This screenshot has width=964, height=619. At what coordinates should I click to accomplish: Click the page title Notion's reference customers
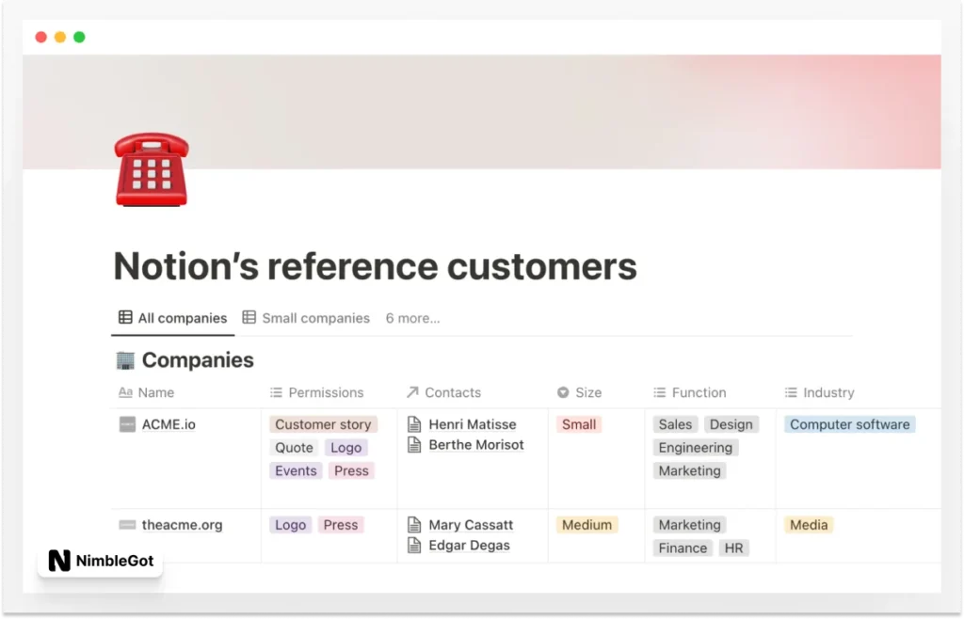[x=374, y=266]
